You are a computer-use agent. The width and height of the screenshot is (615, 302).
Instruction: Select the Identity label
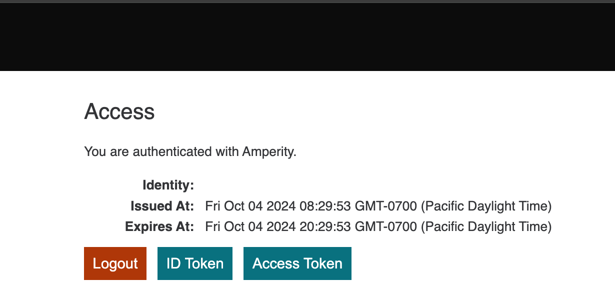point(168,185)
